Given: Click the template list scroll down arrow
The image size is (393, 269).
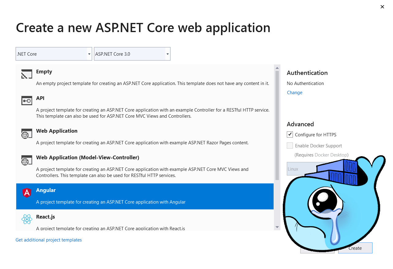Looking at the screenshot, I should [x=277, y=227].
